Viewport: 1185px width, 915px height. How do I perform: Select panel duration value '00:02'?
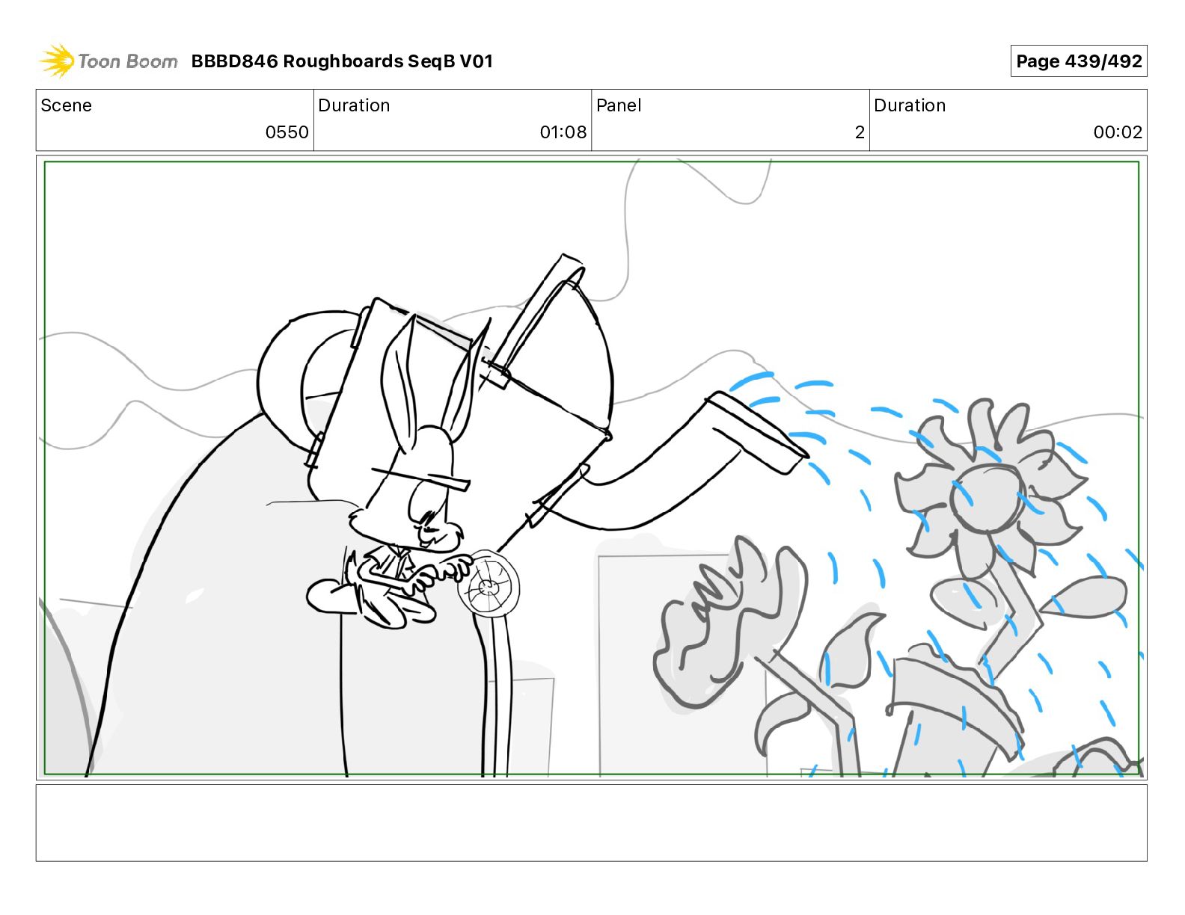pos(1118,132)
